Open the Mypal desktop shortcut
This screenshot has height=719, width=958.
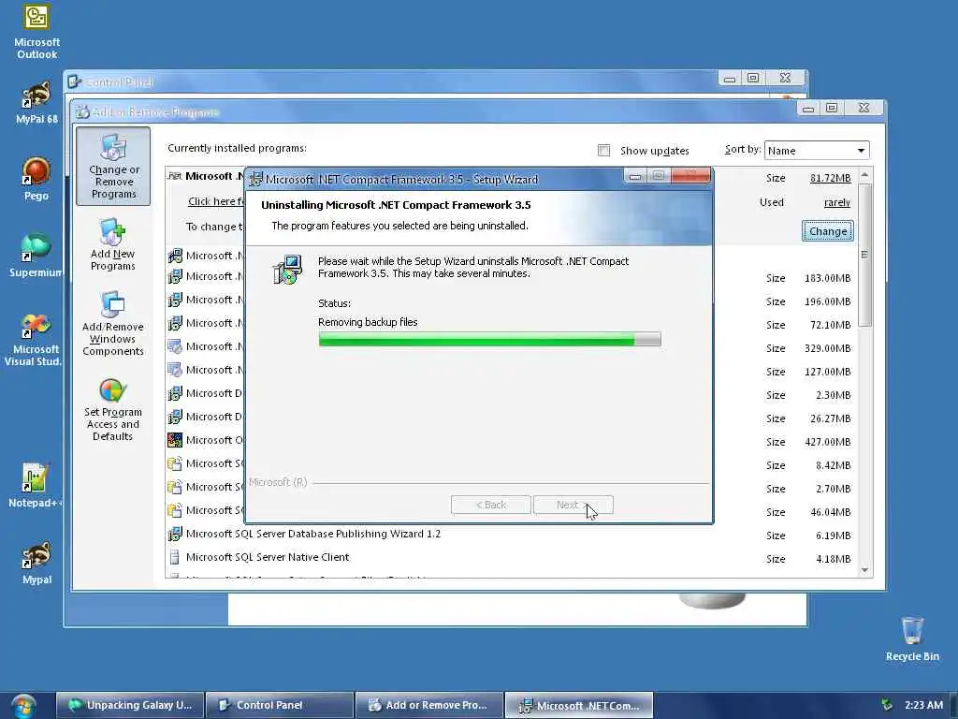point(36,563)
